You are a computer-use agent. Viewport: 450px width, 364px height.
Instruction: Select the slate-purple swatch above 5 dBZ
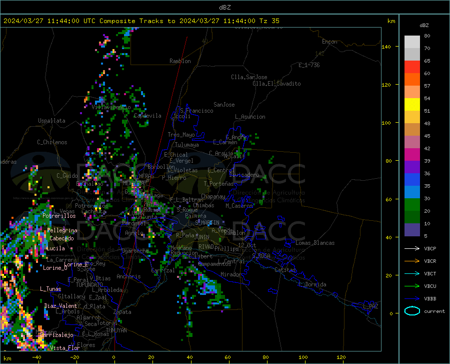pyautogui.click(x=412, y=230)
